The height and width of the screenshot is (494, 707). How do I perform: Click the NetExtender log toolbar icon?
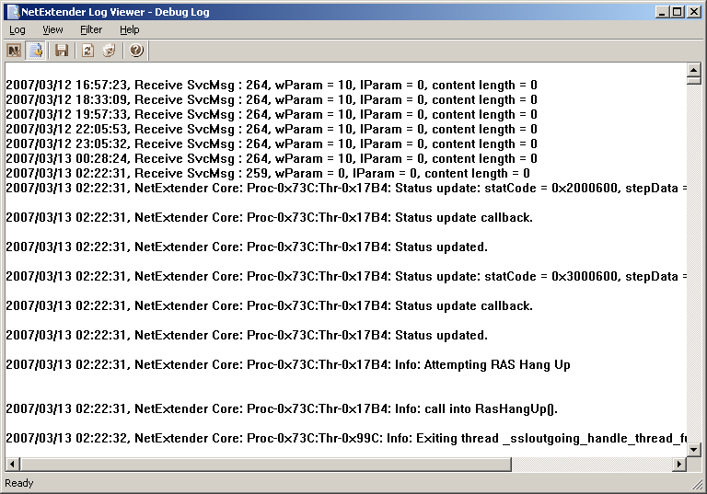pos(15,51)
